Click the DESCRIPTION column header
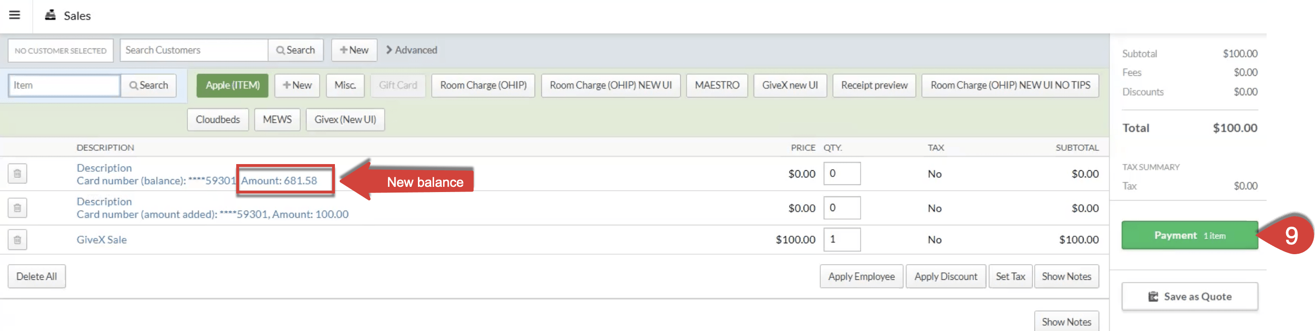 tap(105, 148)
